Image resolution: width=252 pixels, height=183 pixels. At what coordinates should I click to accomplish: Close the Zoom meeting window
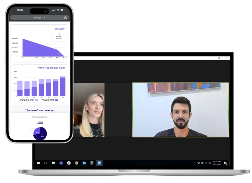pos(226,58)
